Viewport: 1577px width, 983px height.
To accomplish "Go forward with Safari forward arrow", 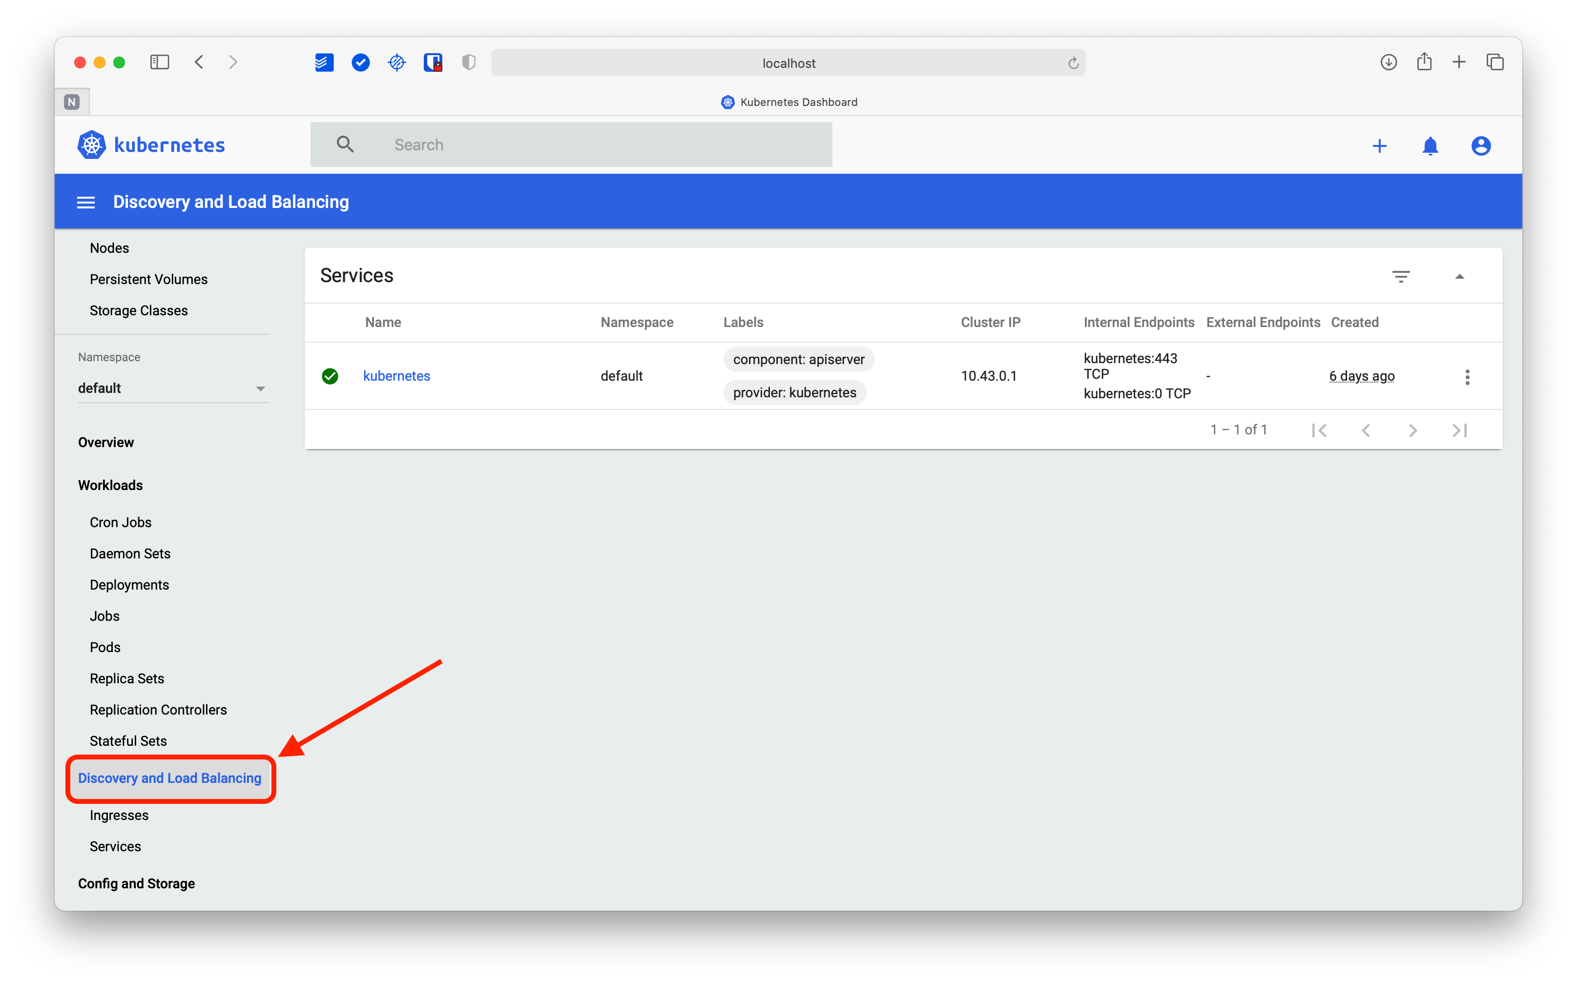I will point(233,62).
